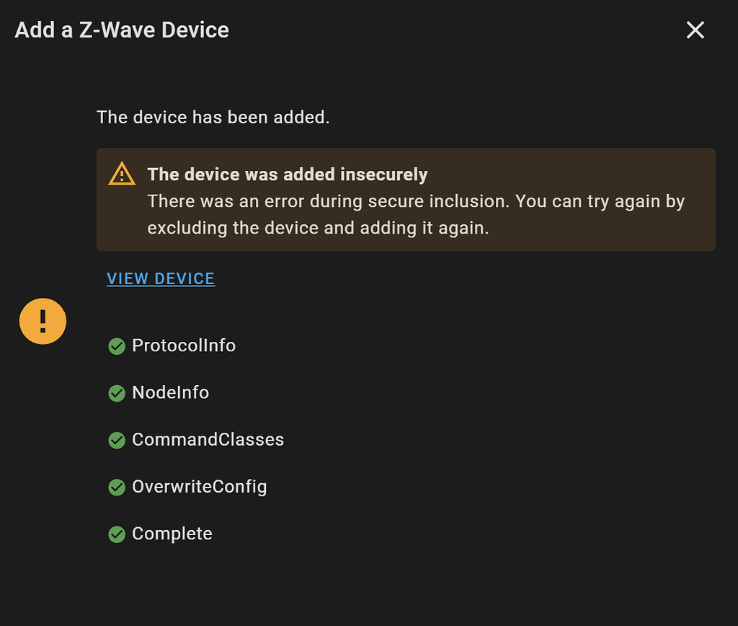Click the CommandClasses step entry
The image size is (738, 626).
(208, 440)
